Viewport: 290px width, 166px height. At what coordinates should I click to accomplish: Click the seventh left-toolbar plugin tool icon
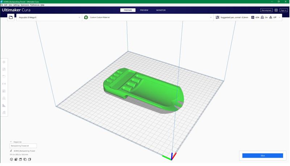point(4,105)
